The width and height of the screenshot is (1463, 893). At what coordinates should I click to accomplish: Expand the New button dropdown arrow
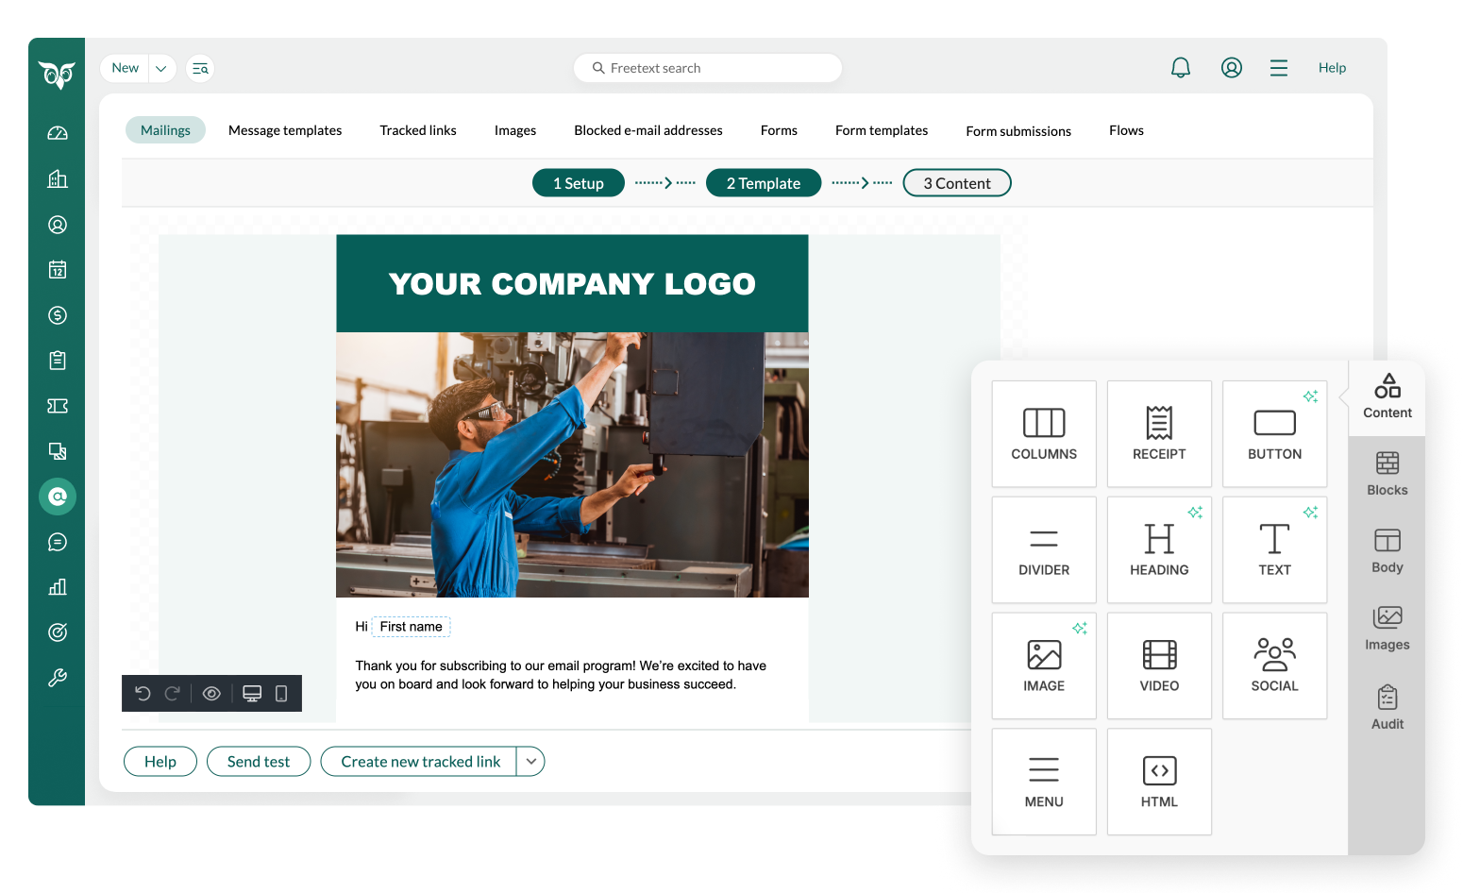[x=161, y=69]
